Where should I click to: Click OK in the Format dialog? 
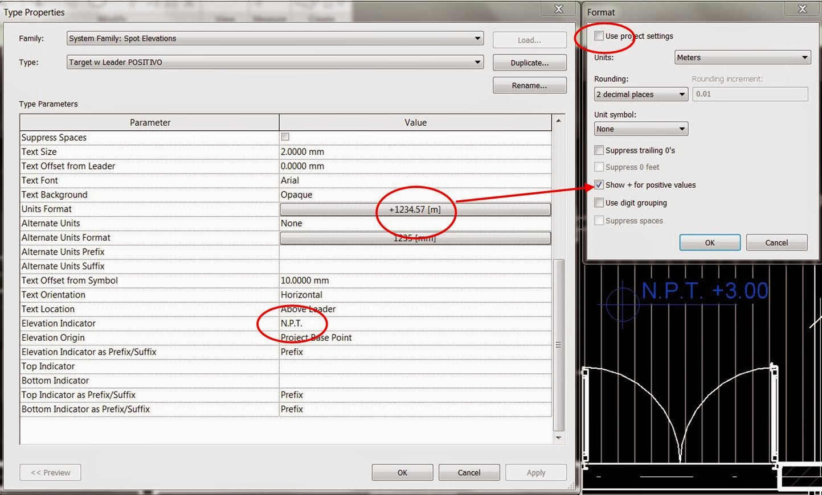click(710, 242)
